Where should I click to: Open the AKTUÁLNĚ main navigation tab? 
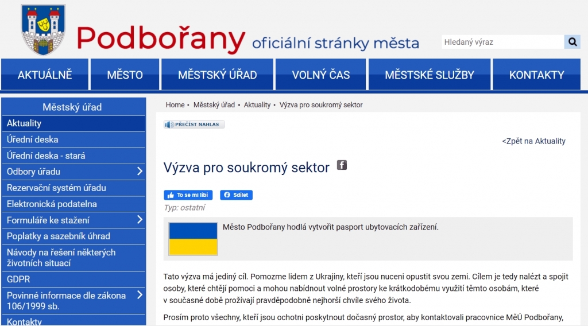[x=45, y=75]
